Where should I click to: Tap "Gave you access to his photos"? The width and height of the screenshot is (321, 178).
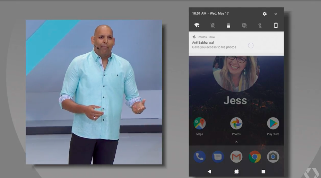point(214,47)
